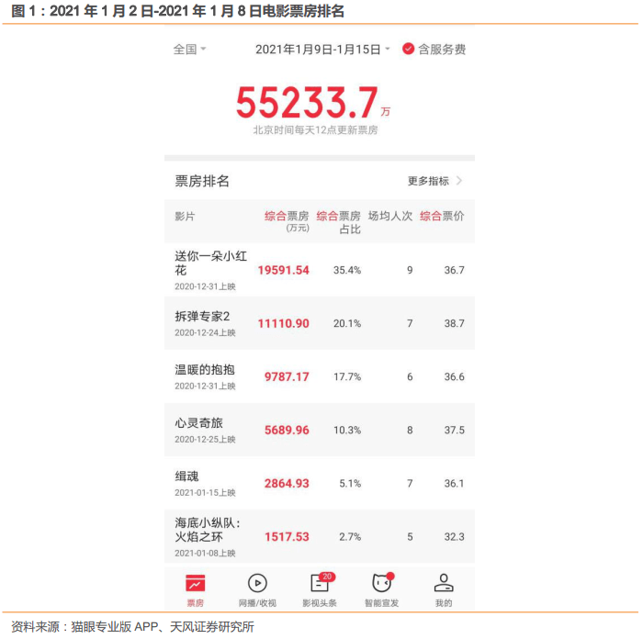
Task: Open the 送你一朵小红花 film row
Action: 320,270
